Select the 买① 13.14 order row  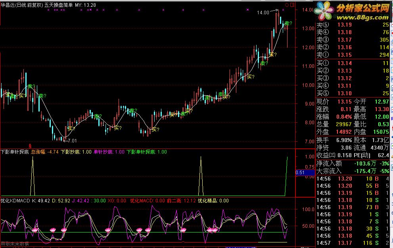pyautogui.click(x=353, y=63)
